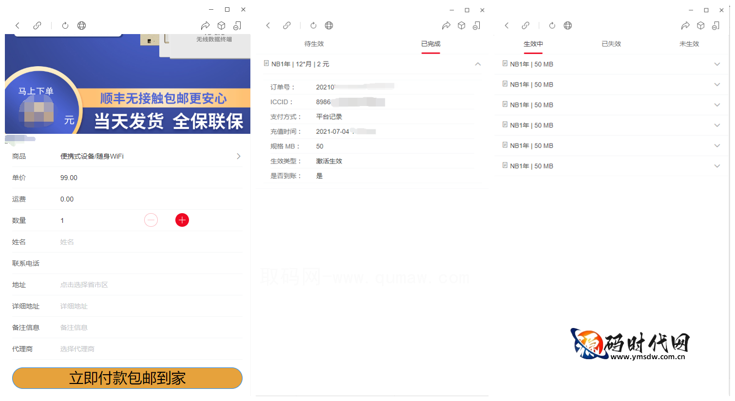The width and height of the screenshot is (735, 401).
Task: Click the 2021-07-04 recharge time value
Action: tap(333, 131)
